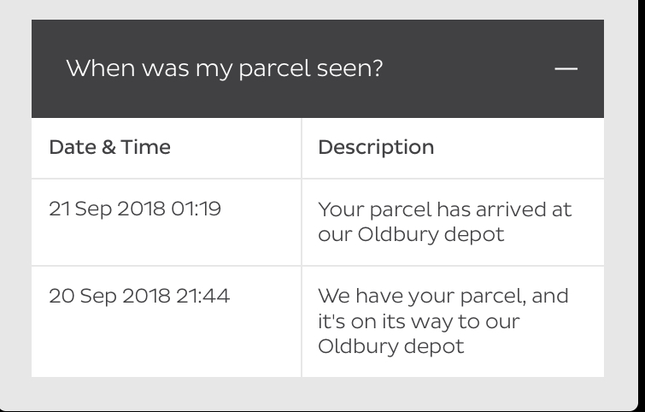The height and width of the screenshot is (412, 645).
Task: Click 'our Oldbury depot' in first row
Action: (411, 235)
